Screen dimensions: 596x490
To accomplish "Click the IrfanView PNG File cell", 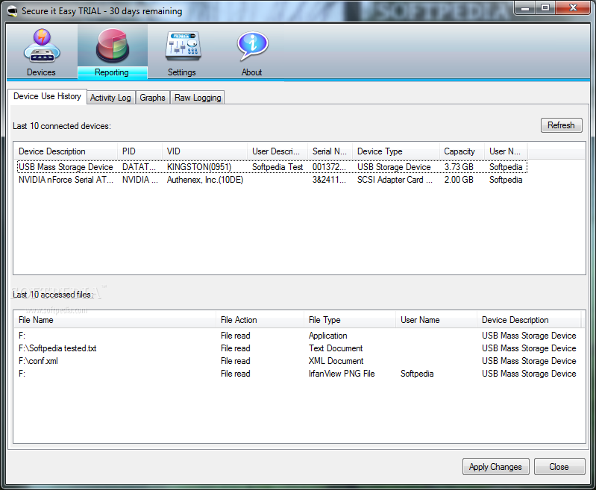I will (342, 374).
